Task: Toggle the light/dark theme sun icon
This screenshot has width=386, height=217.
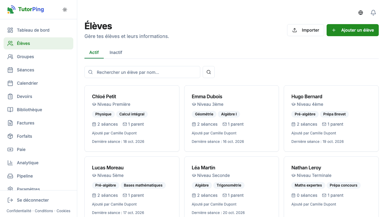Action: [65, 10]
